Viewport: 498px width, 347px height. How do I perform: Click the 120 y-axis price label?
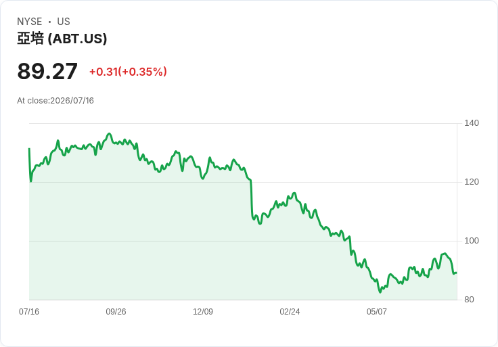tap(472, 182)
